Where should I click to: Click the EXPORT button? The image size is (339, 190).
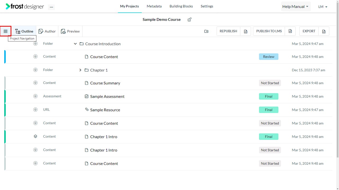tap(309, 31)
